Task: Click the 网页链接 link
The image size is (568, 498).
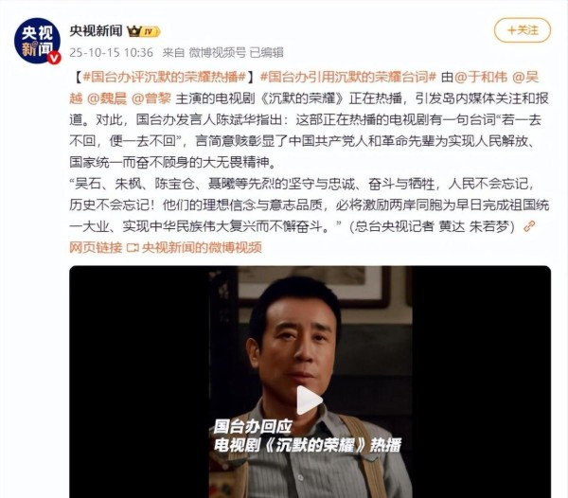Action: click(96, 248)
